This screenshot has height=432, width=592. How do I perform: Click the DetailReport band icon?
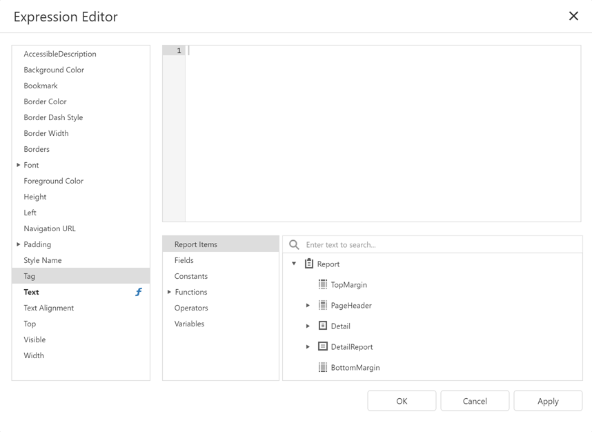pos(322,346)
